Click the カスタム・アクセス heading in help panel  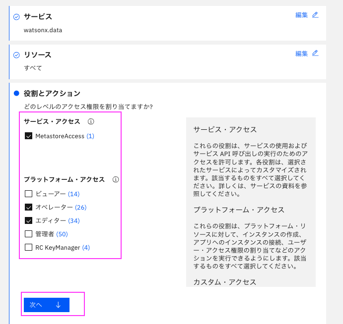[225, 282]
